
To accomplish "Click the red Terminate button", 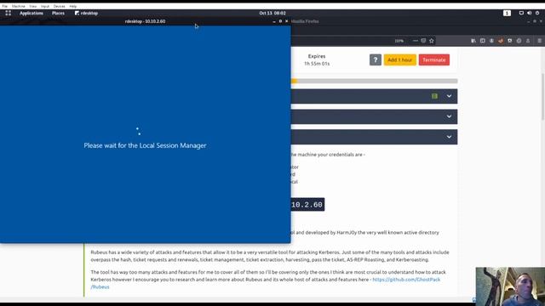I will (433, 59).
